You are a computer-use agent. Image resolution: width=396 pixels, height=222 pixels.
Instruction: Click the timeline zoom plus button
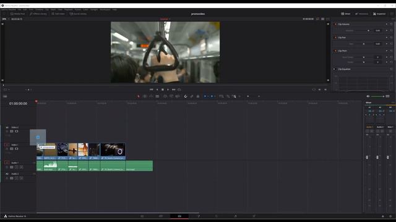tap(259, 96)
